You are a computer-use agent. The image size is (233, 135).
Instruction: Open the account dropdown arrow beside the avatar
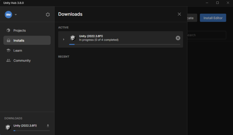(16, 15)
